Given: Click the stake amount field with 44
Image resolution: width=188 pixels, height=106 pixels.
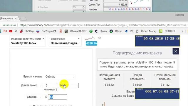Looking at the screenshot, I should click(x=58, y=97).
